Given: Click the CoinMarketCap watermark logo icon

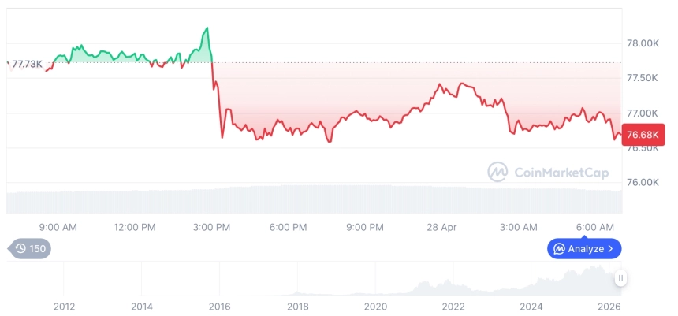Looking at the screenshot, I should pos(497,172).
